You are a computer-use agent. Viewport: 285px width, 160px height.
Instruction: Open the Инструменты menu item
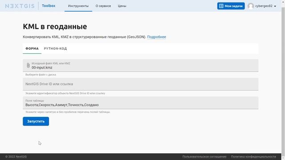pos(78,6)
